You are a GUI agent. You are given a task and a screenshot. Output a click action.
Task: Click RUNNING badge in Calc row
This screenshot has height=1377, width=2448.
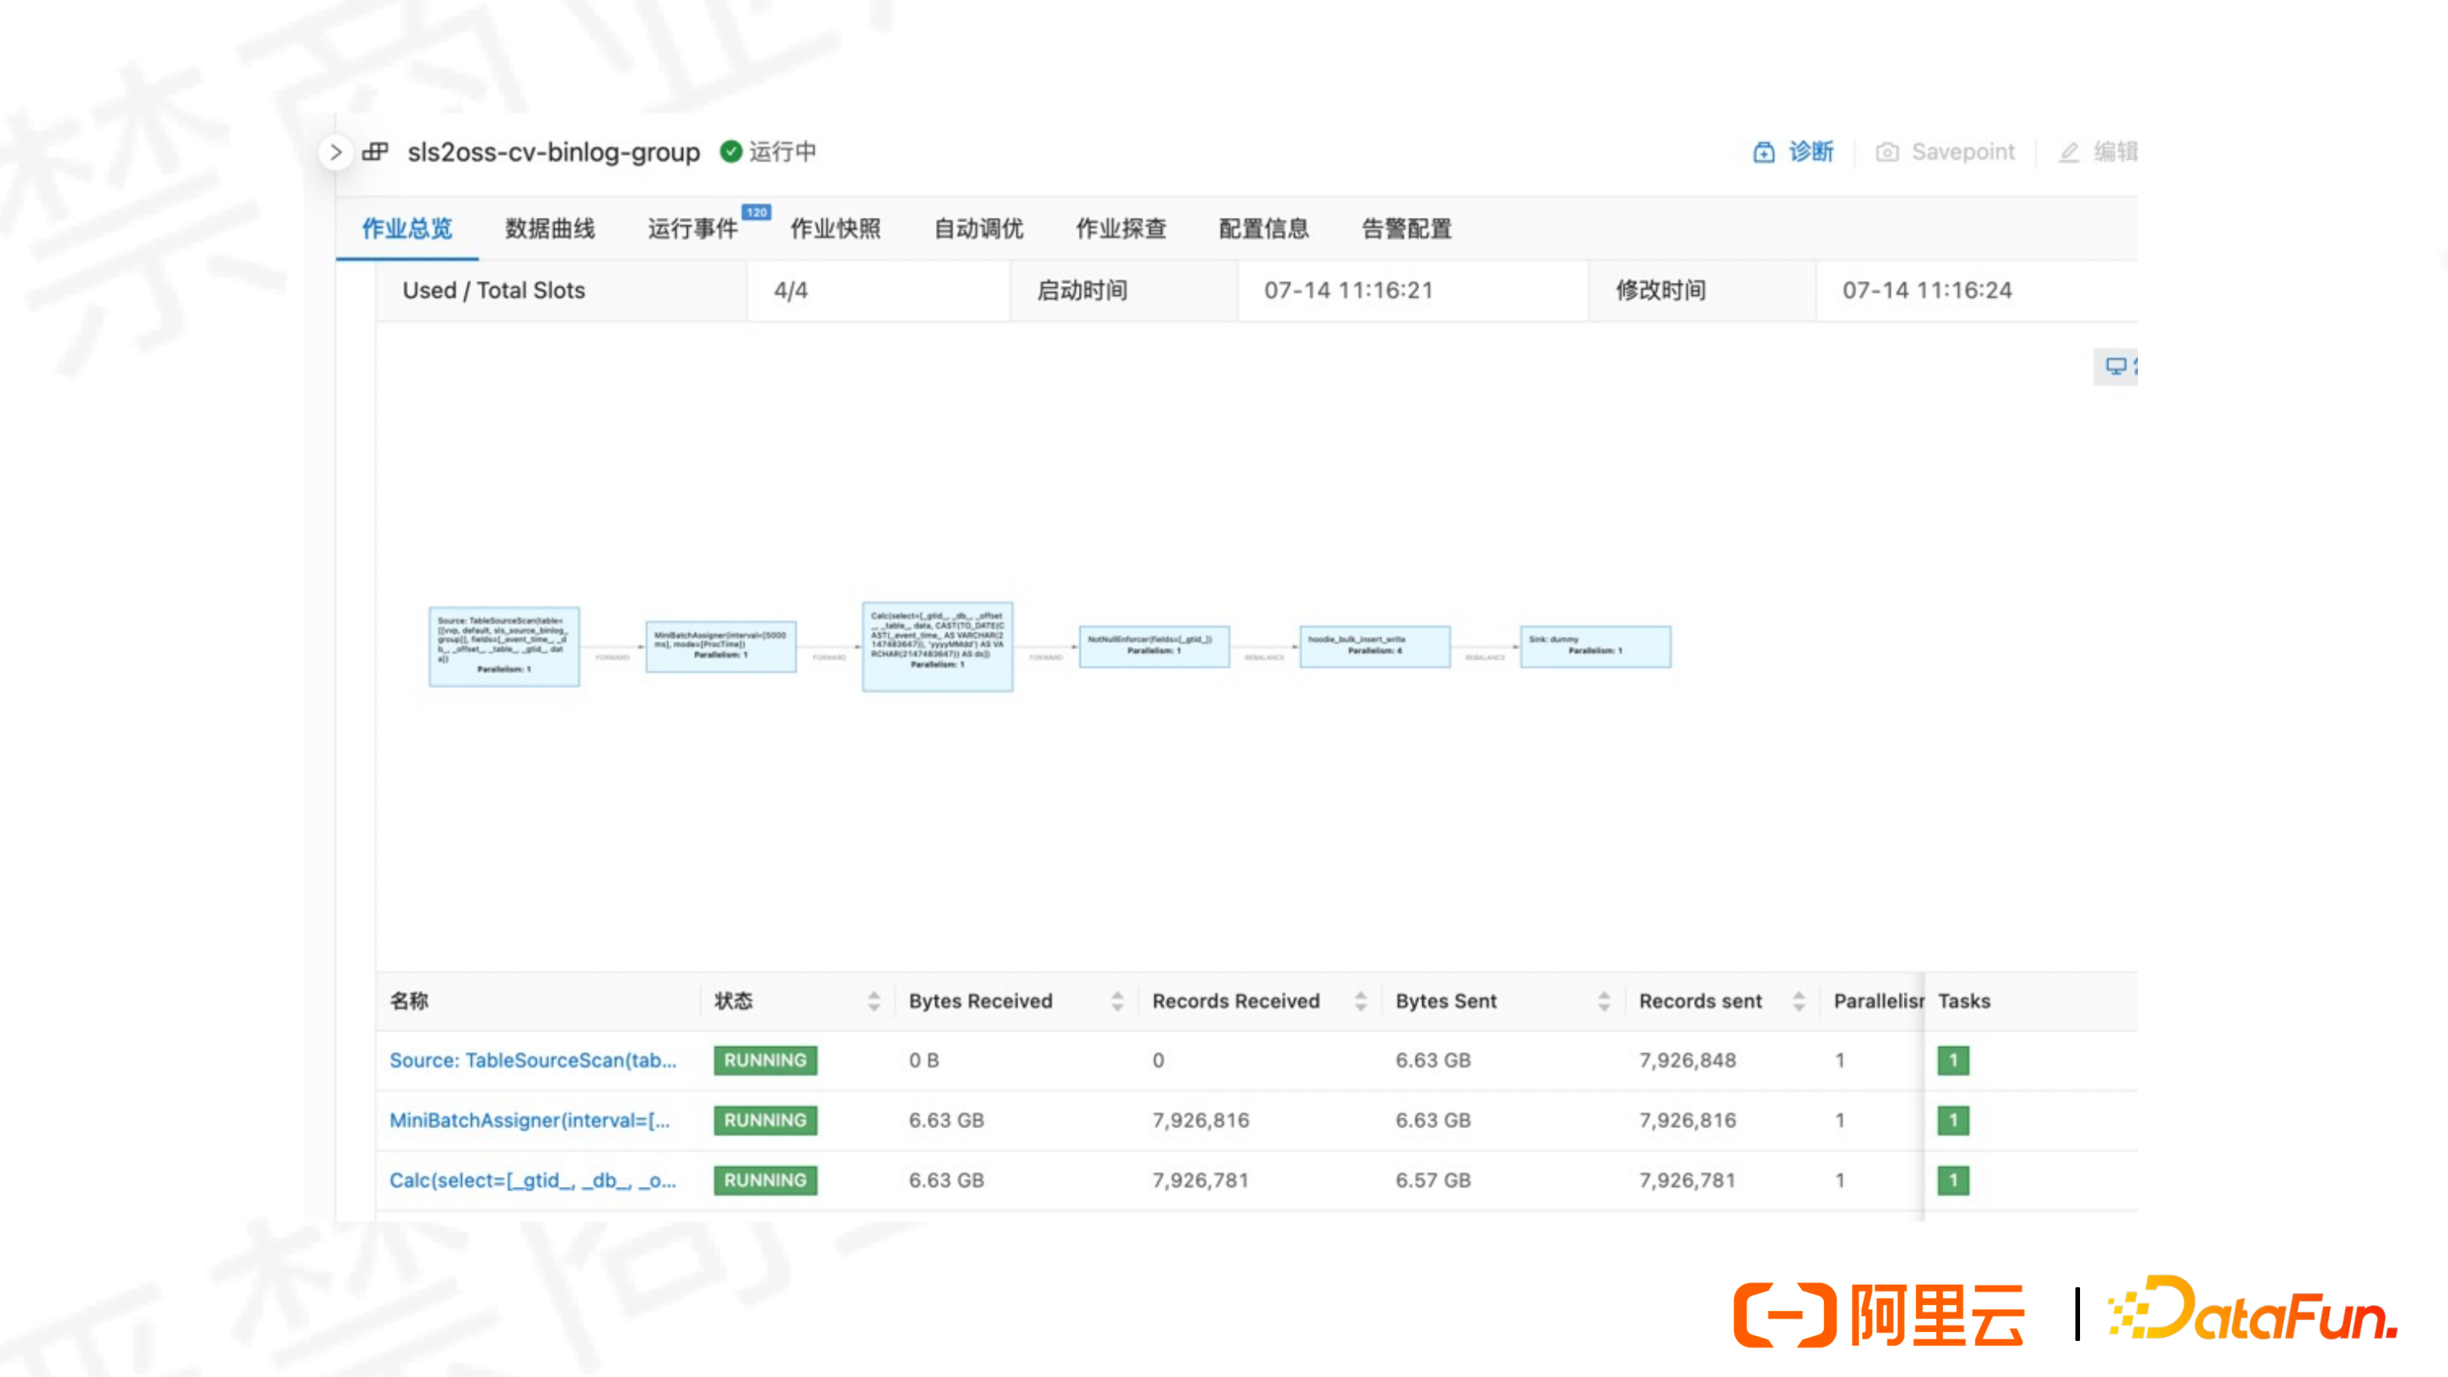tap(765, 1180)
